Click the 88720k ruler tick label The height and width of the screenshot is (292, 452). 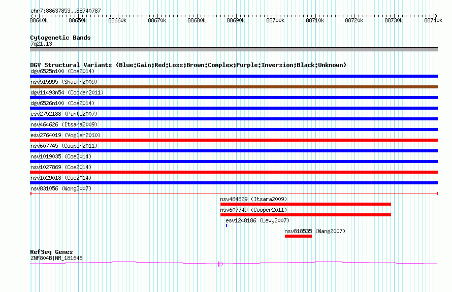pyautogui.click(x=354, y=20)
